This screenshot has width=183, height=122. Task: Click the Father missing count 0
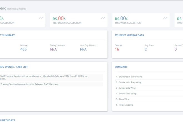tap(176, 49)
